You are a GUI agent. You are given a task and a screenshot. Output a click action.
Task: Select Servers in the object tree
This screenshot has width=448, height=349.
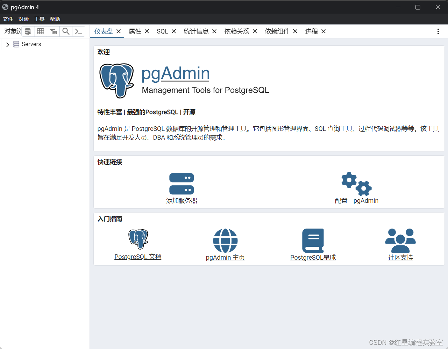tap(31, 44)
